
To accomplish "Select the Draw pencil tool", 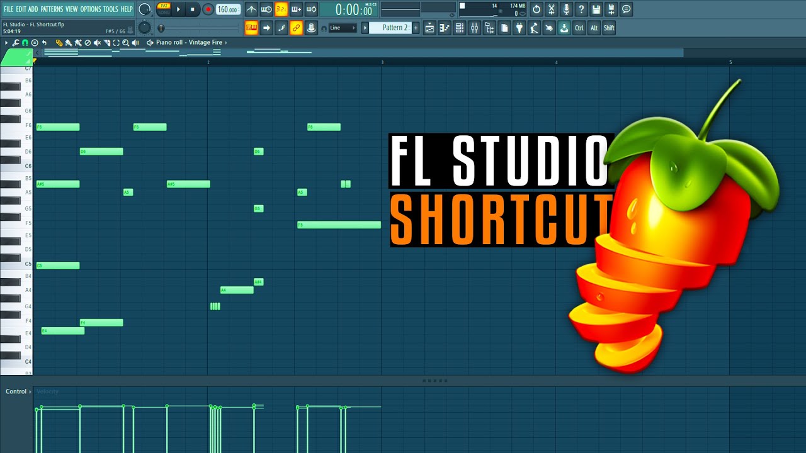I will click(59, 43).
